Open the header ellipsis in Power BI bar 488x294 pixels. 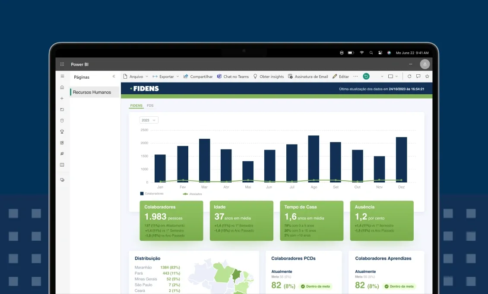coord(411,64)
